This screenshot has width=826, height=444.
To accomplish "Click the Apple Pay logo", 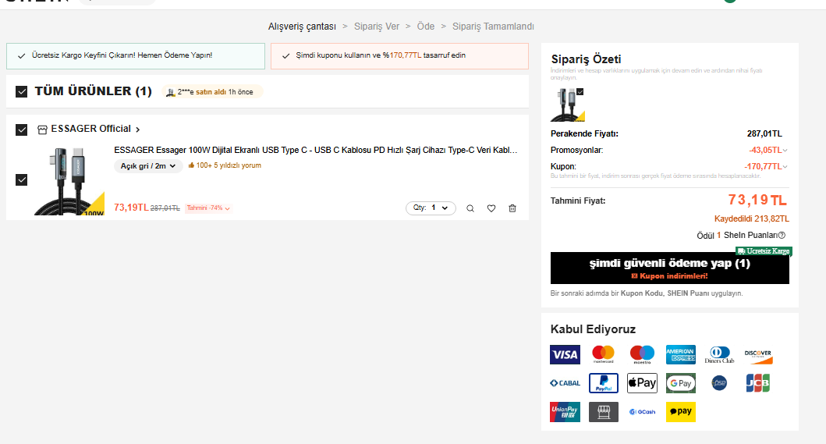I will (x=642, y=383).
